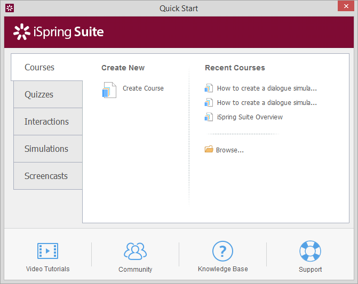Switch to the Quizzes tab
Image resolution: width=358 pixels, height=284 pixels.
48,94
